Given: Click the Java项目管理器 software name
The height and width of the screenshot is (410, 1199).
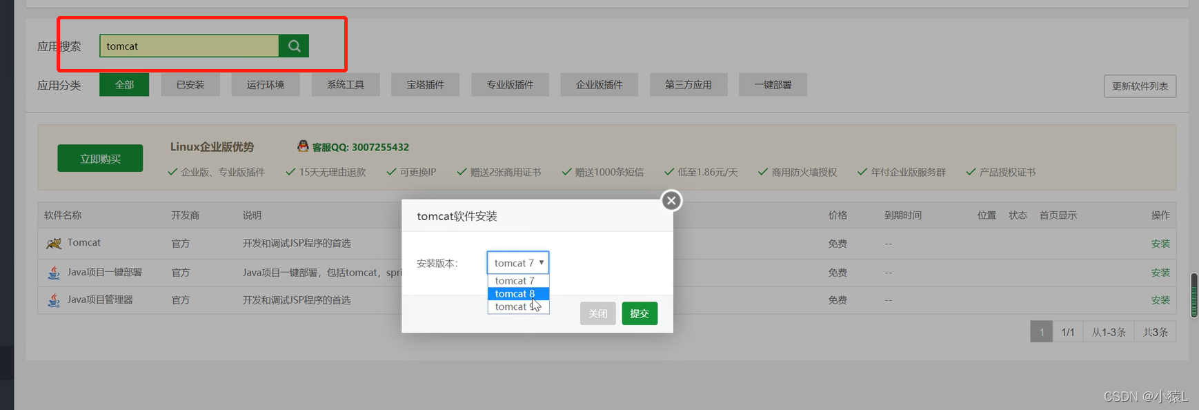Looking at the screenshot, I should click(x=100, y=300).
